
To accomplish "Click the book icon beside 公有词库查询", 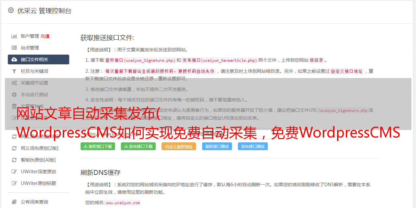I will pyautogui.click(x=14, y=202).
